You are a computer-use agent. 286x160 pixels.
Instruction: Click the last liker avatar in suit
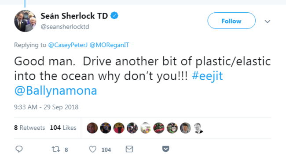pos(198,128)
